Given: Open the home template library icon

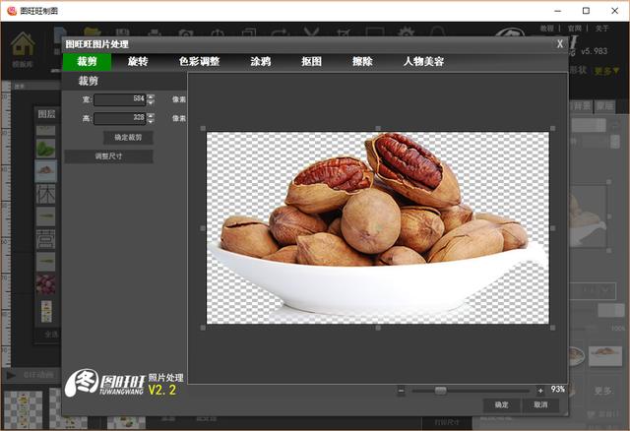Looking at the screenshot, I should (22, 44).
